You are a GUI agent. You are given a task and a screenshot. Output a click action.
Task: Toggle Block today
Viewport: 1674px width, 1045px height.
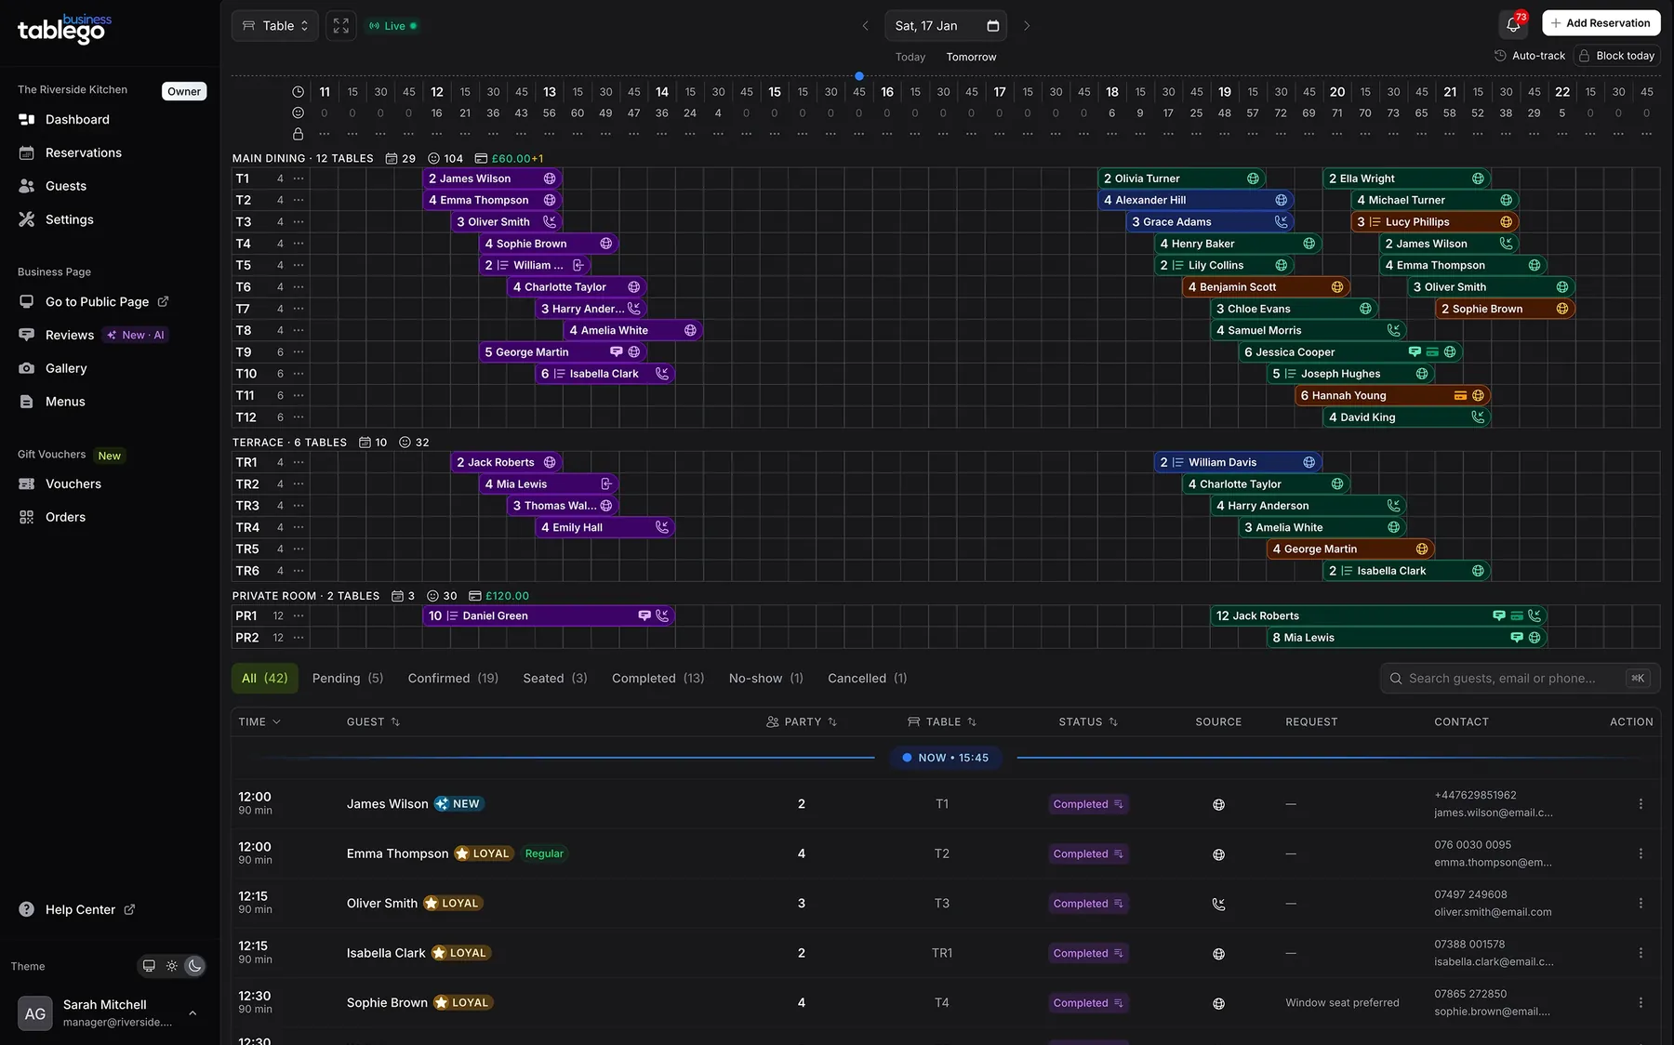pyautogui.click(x=1616, y=56)
